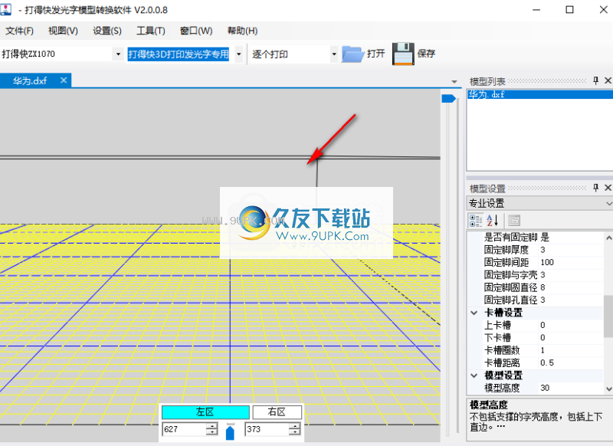The height and width of the screenshot is (446, 613).
Task: Decrease the left zone value 627
Action: 211,432
